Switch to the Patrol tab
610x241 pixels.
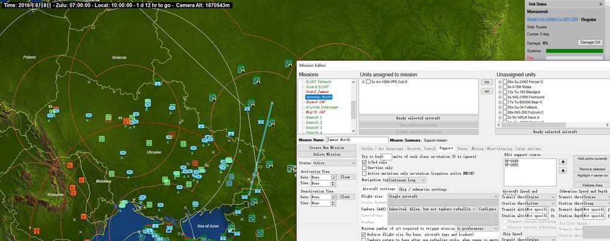point(430,149)
